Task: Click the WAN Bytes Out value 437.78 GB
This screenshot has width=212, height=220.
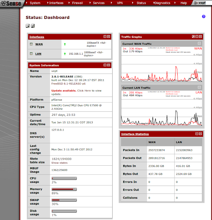Action: click(155, 174)
